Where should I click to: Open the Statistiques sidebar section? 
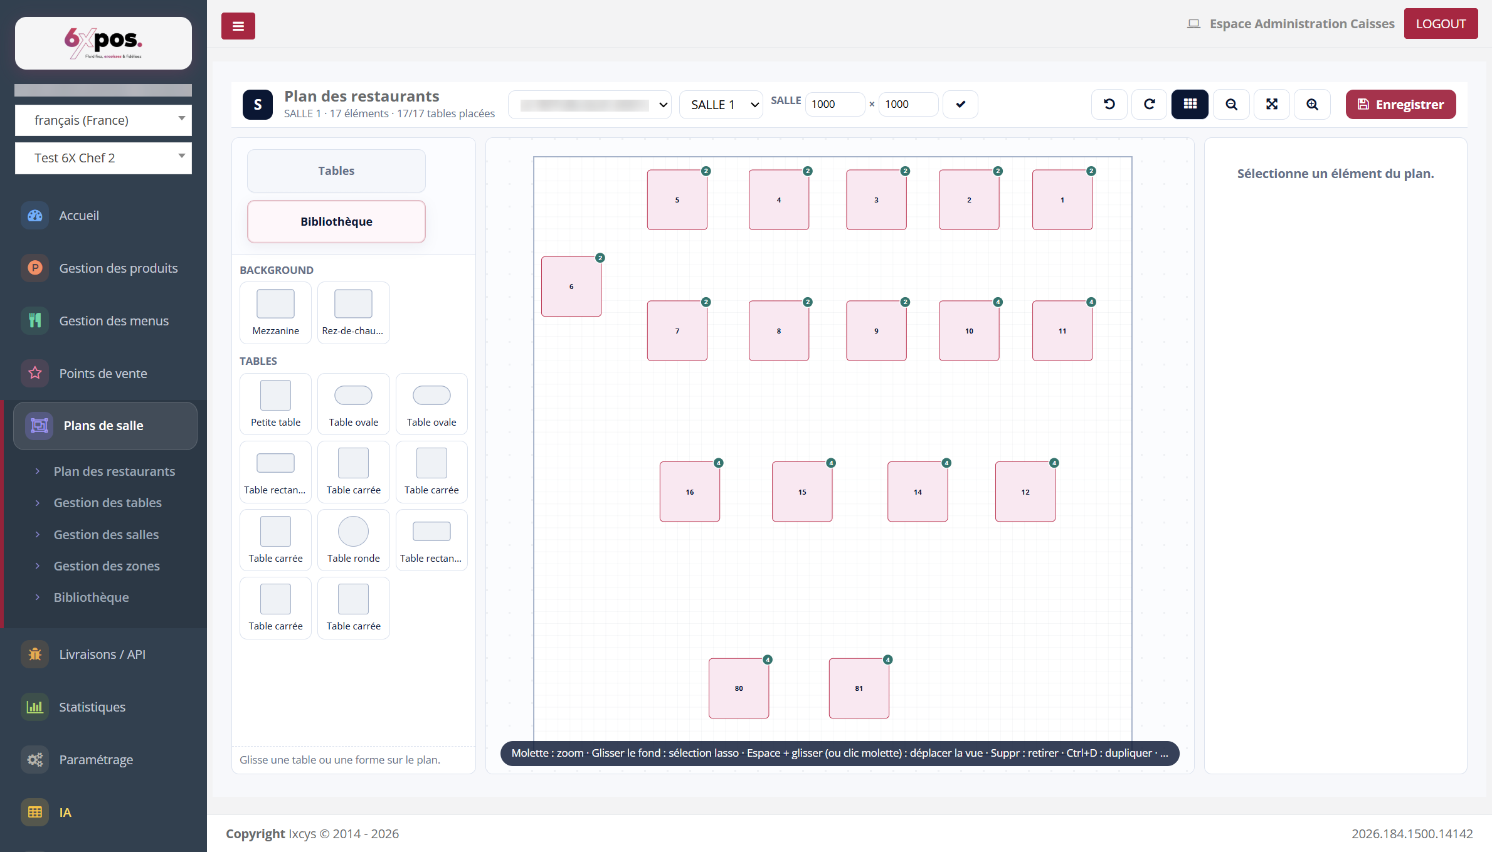tap(92, 707)
